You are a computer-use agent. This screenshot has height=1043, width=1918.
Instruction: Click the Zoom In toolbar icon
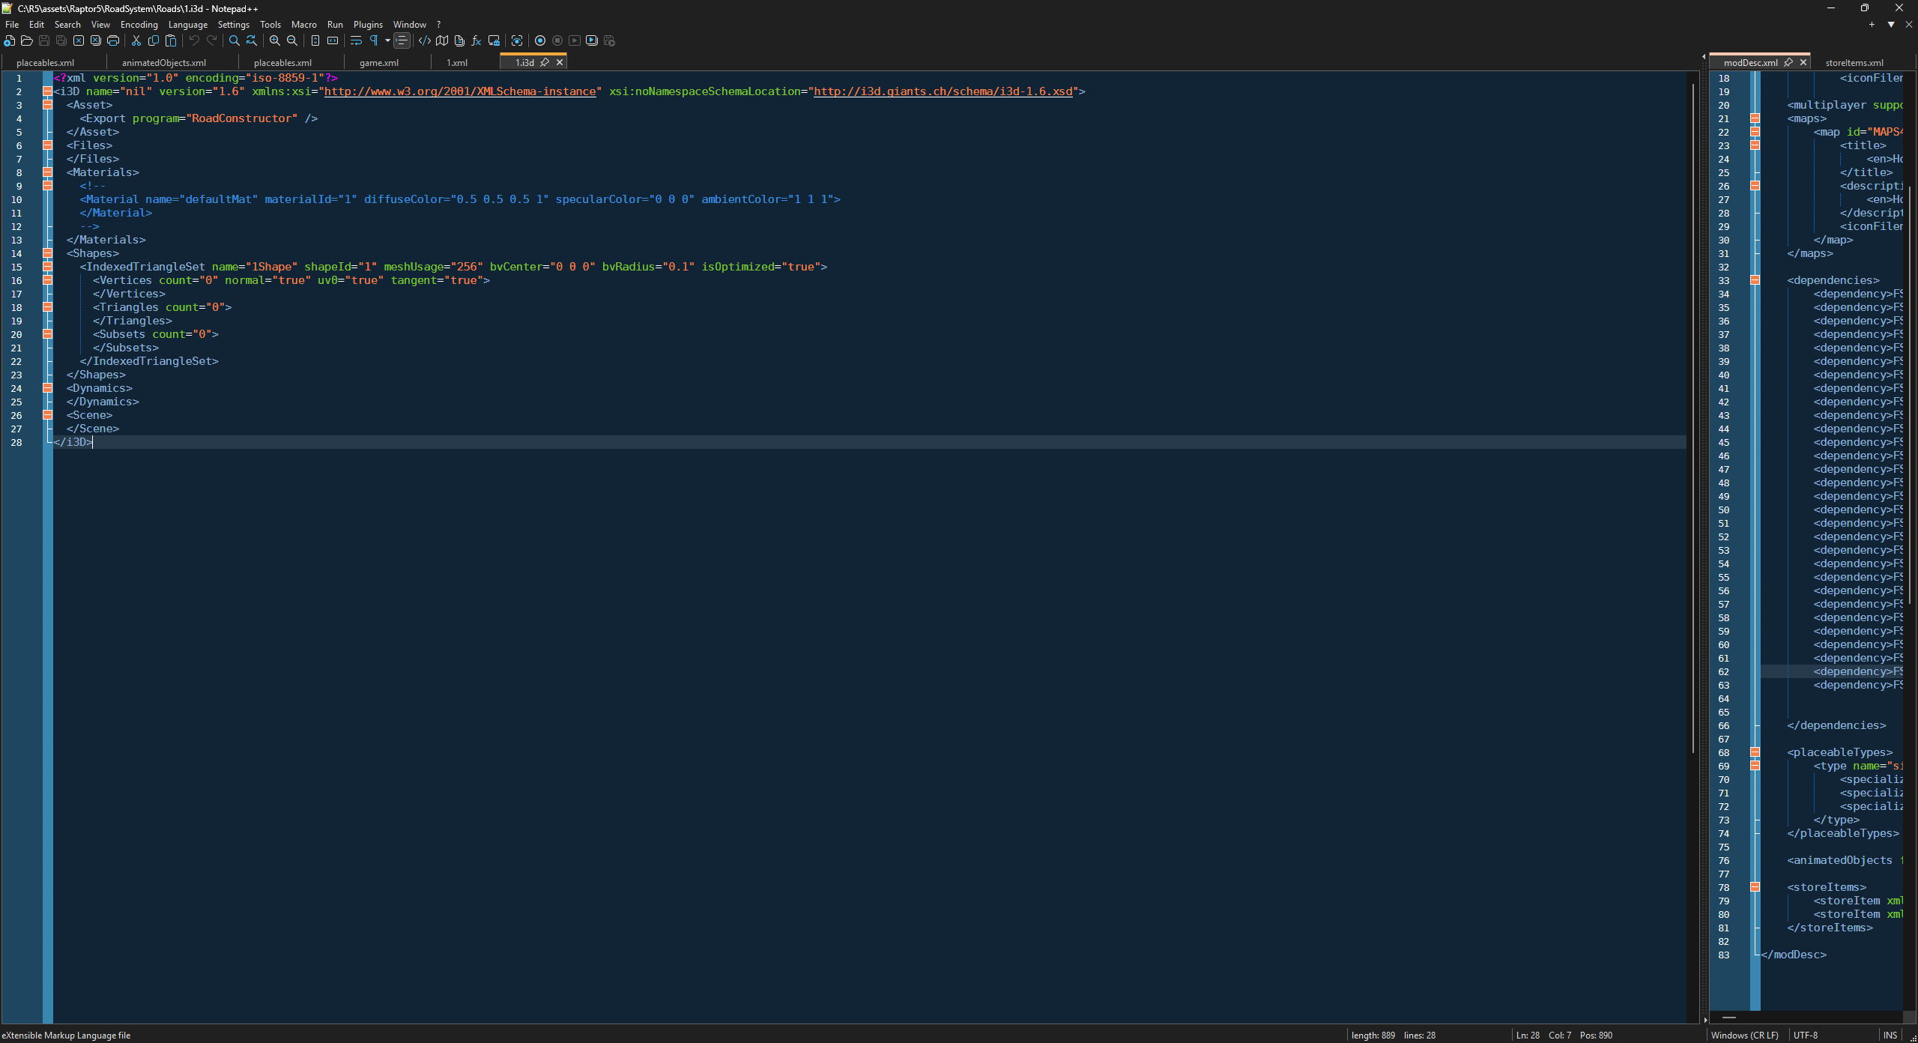(x=275, y=40)
